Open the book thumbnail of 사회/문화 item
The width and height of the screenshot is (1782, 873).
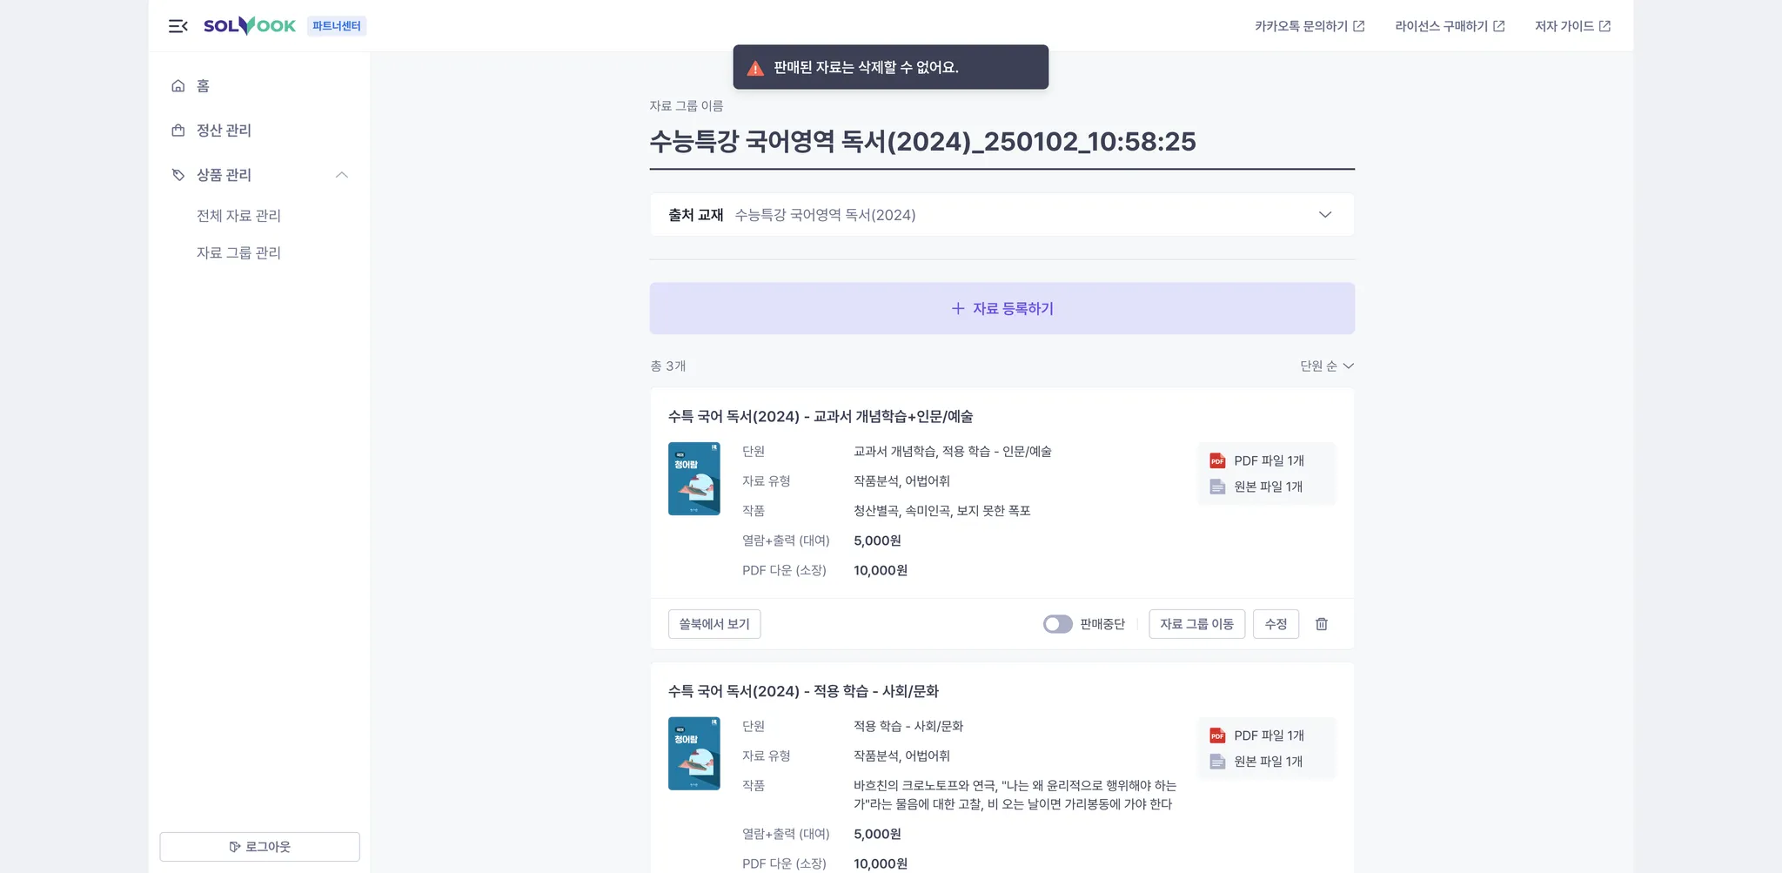(693, 754)
